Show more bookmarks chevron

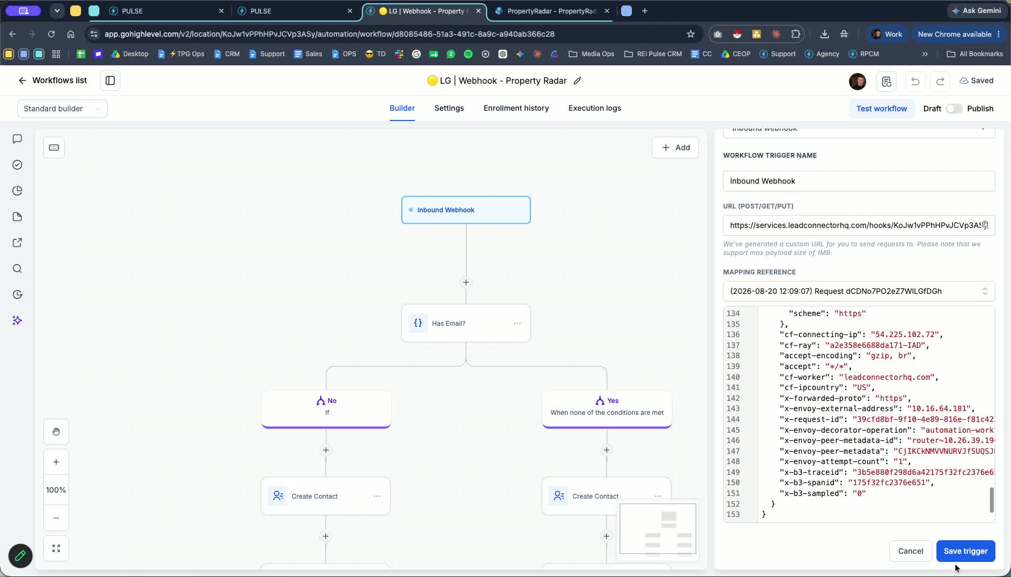point(925,54)
